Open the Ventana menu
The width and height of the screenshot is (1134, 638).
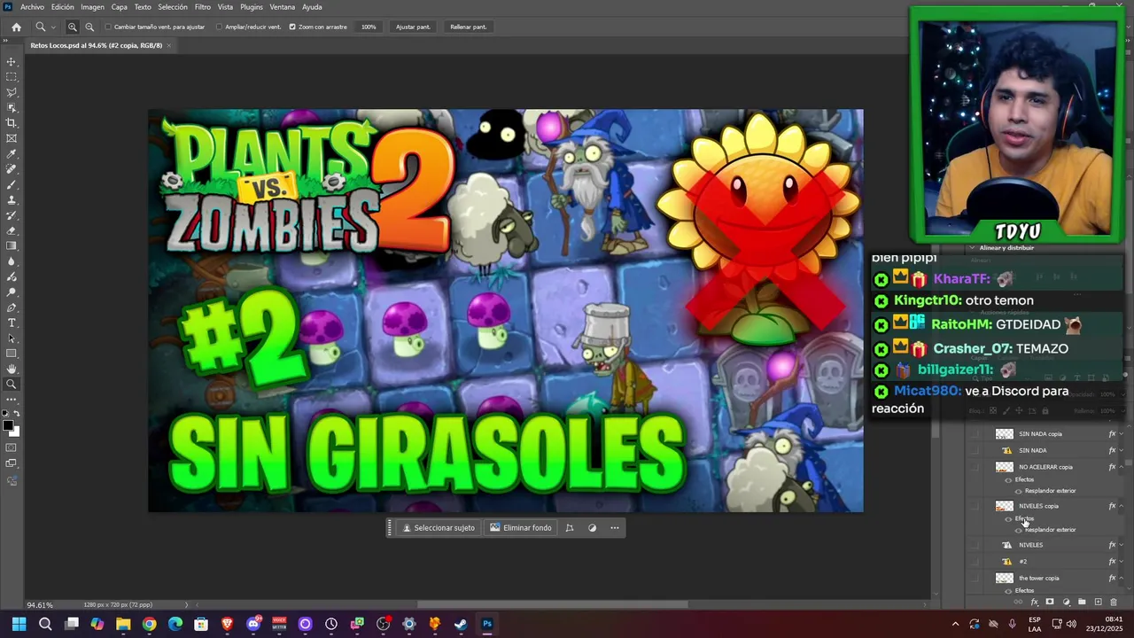pos(282,7)
